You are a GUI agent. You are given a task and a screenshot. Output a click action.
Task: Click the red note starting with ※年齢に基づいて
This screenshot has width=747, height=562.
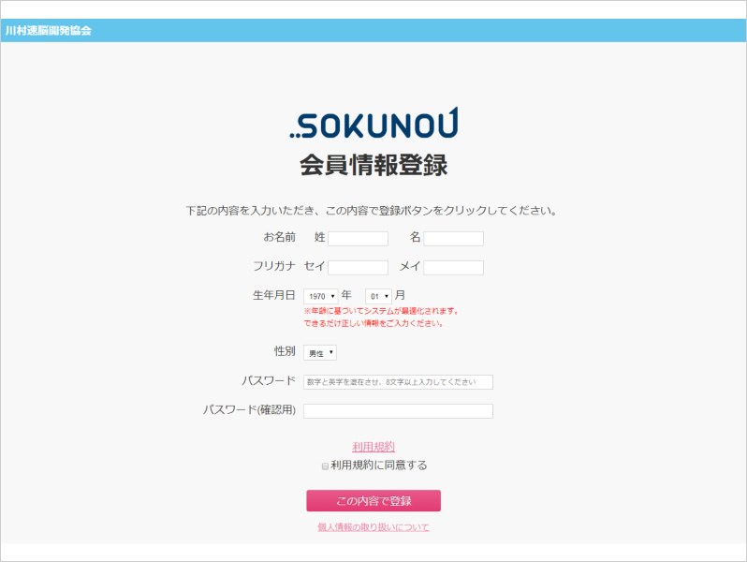pos(382,317)
